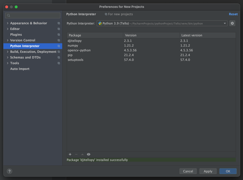
Task: Select the Version Control category label
Action: (x=23, y=40)
